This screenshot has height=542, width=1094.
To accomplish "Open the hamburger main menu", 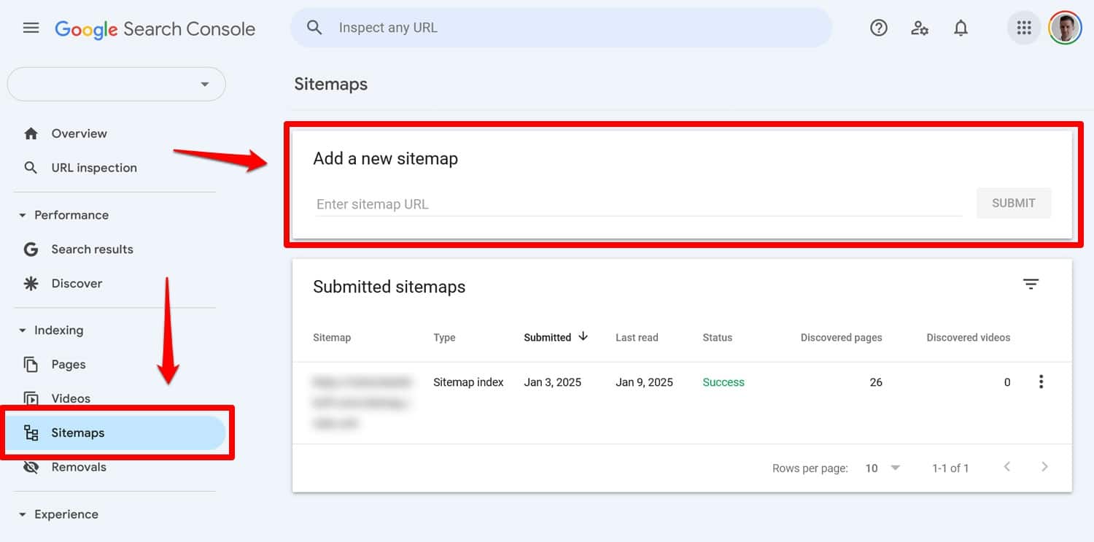I will (x=31, y=28).
